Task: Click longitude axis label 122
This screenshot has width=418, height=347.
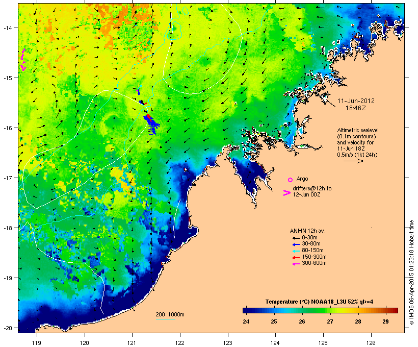Action: (180, 343)
